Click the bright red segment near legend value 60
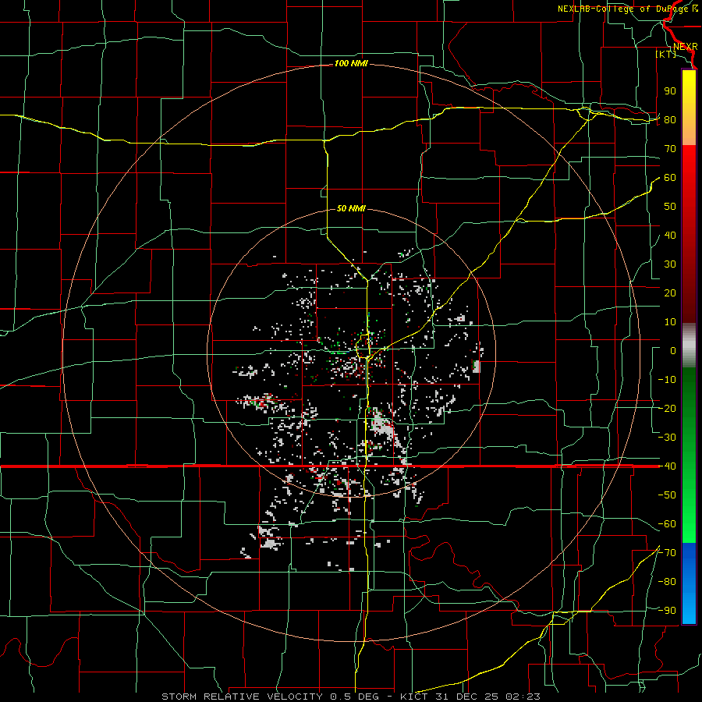Viewport: 702px width, 702px height. pos(689,172)
